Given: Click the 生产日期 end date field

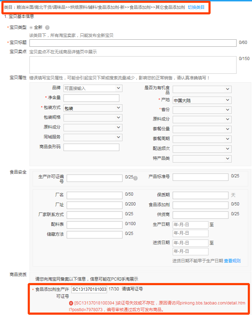Looking at the screenshot, I should click(x=190, y=234).
